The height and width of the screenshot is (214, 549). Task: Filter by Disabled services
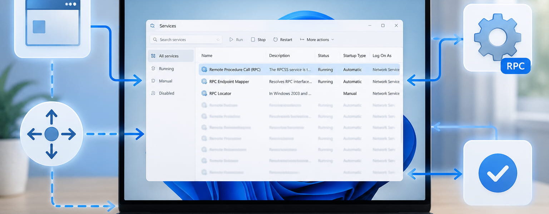(x=171, y=93)
